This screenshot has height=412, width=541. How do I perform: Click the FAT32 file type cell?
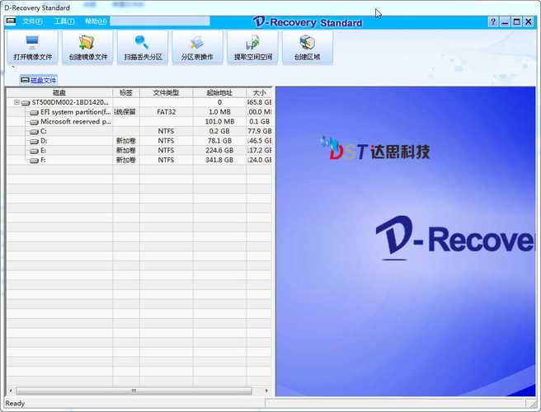click(x=167, y=112)
